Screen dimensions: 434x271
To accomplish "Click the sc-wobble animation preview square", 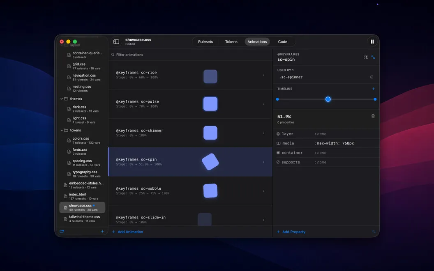I will (210, 191).
